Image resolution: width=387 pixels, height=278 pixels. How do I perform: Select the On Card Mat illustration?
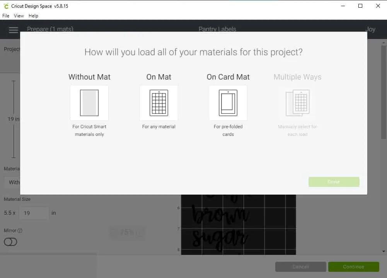[228, 103]
